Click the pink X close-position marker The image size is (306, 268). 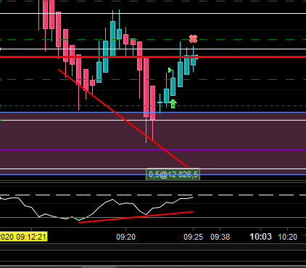pyautogui.click(x=193, y=38)
